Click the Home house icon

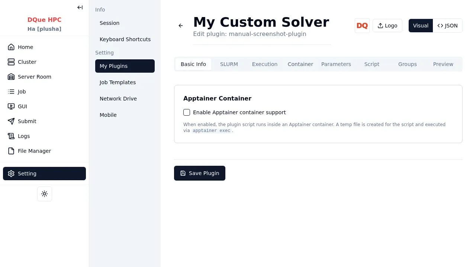pyautogui.click(x=11, y=47)
